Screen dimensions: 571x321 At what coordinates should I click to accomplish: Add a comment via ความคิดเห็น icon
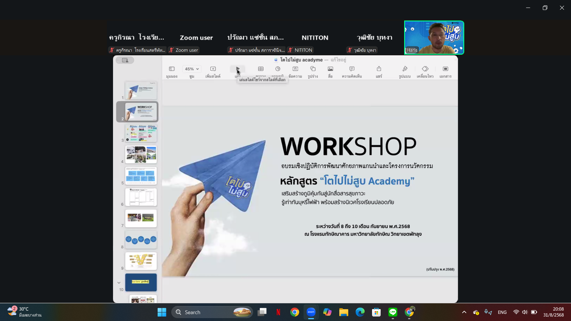point(352,69)
